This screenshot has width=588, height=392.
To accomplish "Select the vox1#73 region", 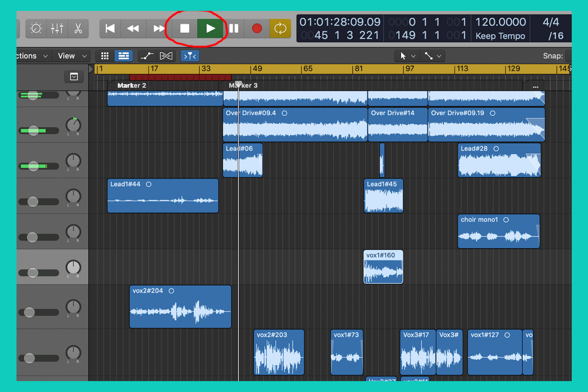I will tap(347, 352).
